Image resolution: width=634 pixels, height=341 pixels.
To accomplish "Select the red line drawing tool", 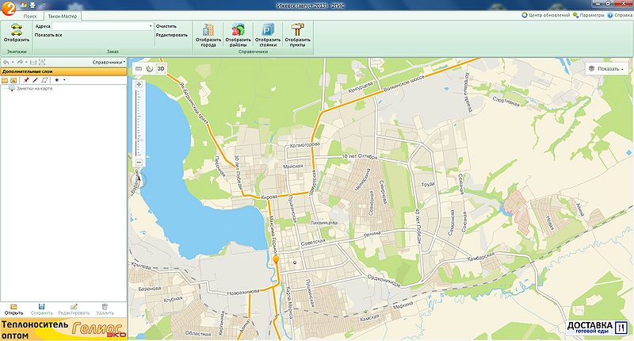I will click(35, 80).
